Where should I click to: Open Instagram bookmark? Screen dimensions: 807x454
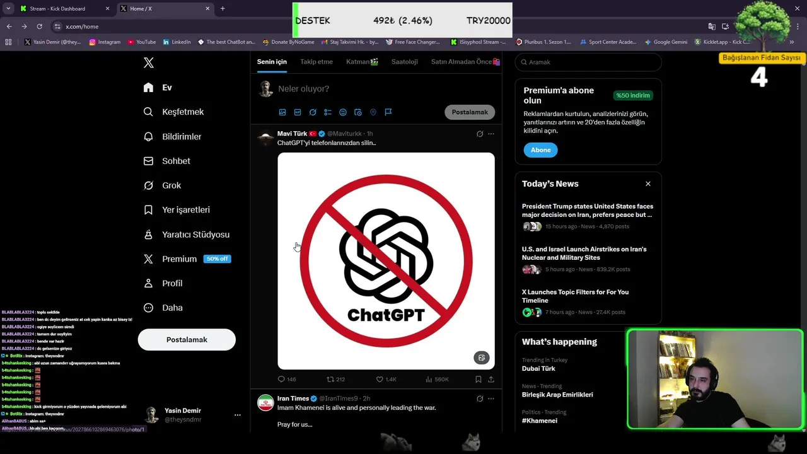click(105, 42)
